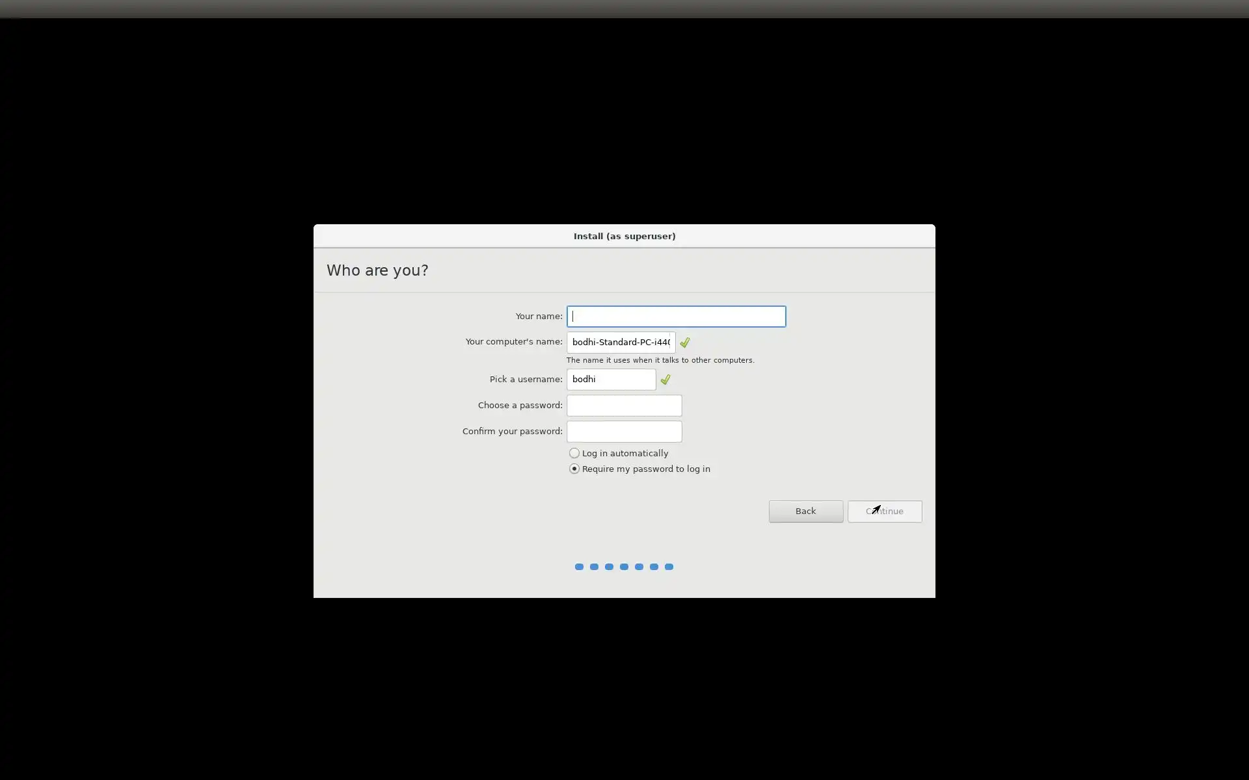Image resolution: width=1249 pixels, height=780 pixels.
Task: Click the Who are you? heading
Action: (x=377, y=270)
